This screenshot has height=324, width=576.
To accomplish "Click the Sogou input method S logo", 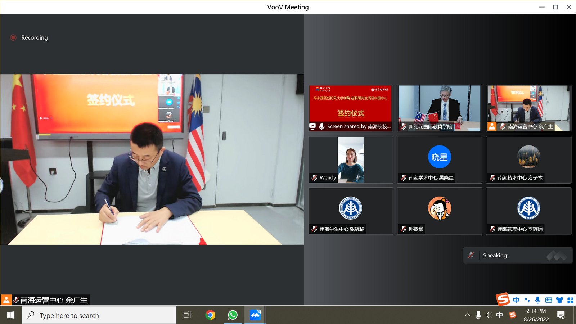I will pos(503,299).
